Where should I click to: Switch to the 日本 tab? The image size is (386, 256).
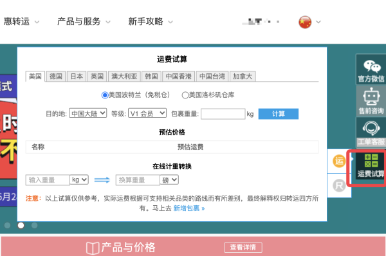[x=77, y=77]
